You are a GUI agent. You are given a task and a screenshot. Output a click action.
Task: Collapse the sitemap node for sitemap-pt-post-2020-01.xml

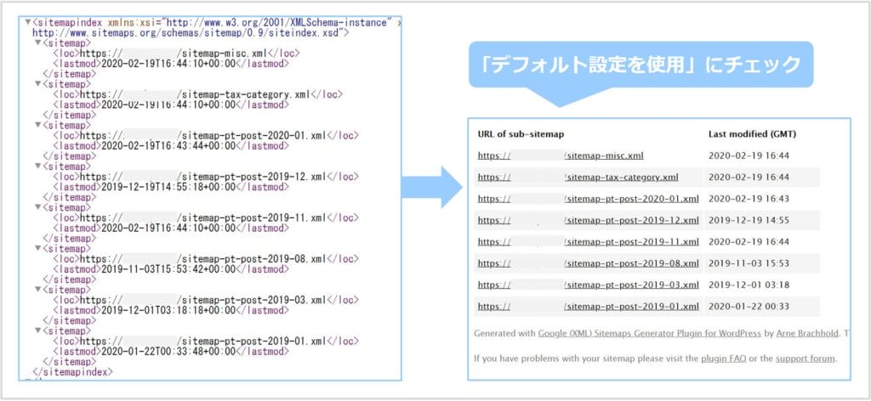pos(38,126)
